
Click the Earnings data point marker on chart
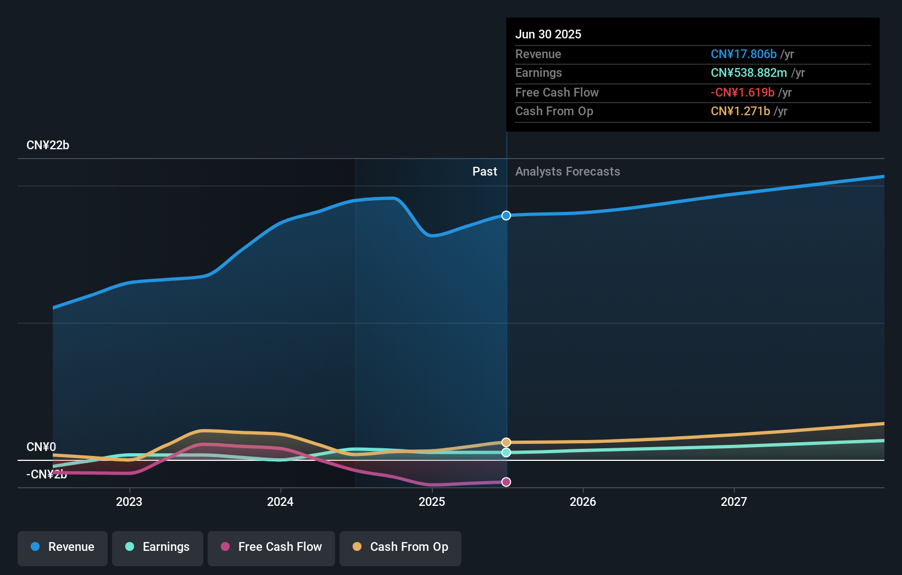click(x=506, y=452)
